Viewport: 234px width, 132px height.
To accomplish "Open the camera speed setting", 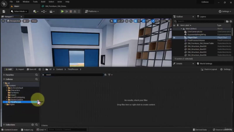I will pos(163,21).
